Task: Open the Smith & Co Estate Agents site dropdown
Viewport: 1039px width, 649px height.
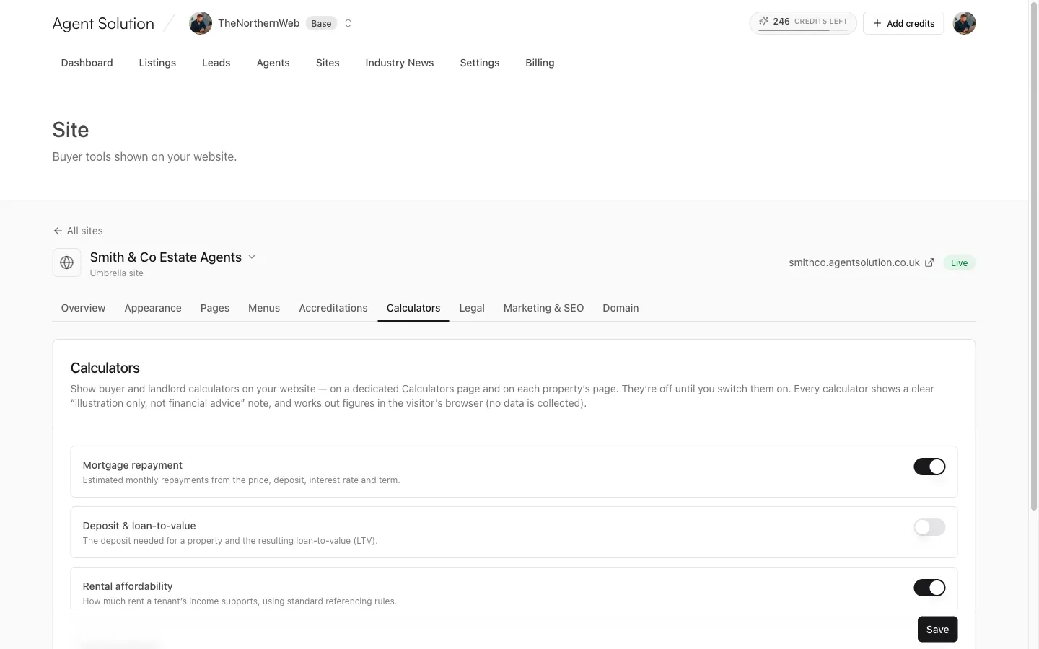Action: click(252, 257)
